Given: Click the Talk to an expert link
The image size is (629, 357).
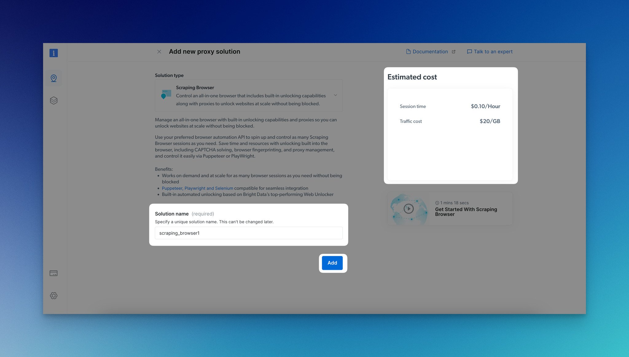Looking at the screenshot, I should click(x=490, y=51).
